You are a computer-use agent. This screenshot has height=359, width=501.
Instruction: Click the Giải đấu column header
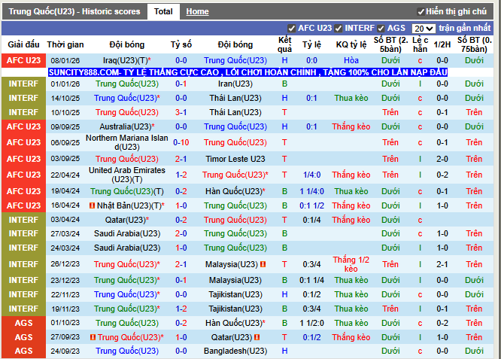(23, 44)
